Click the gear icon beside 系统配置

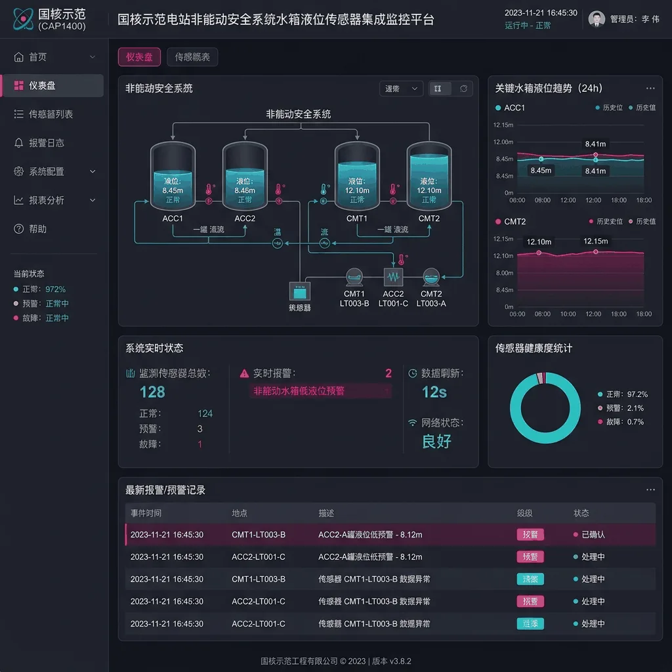tap(18, 171)
